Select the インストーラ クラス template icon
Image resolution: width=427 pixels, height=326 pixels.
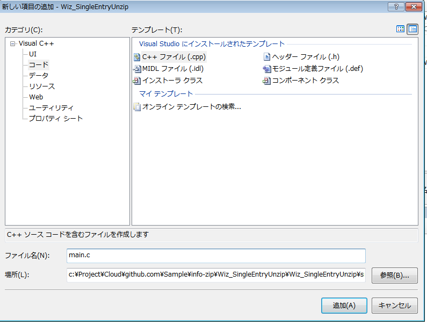[x=137, y=81]
